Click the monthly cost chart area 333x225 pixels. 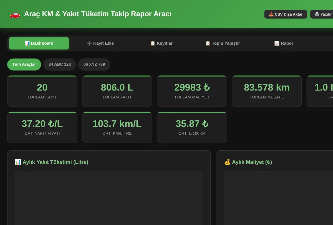(x=279, y=198)
